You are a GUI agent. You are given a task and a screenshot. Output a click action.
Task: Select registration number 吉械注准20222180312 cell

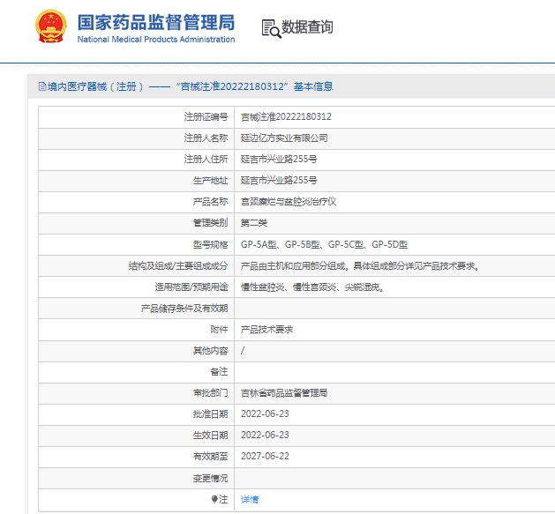(x=286, y=116)
